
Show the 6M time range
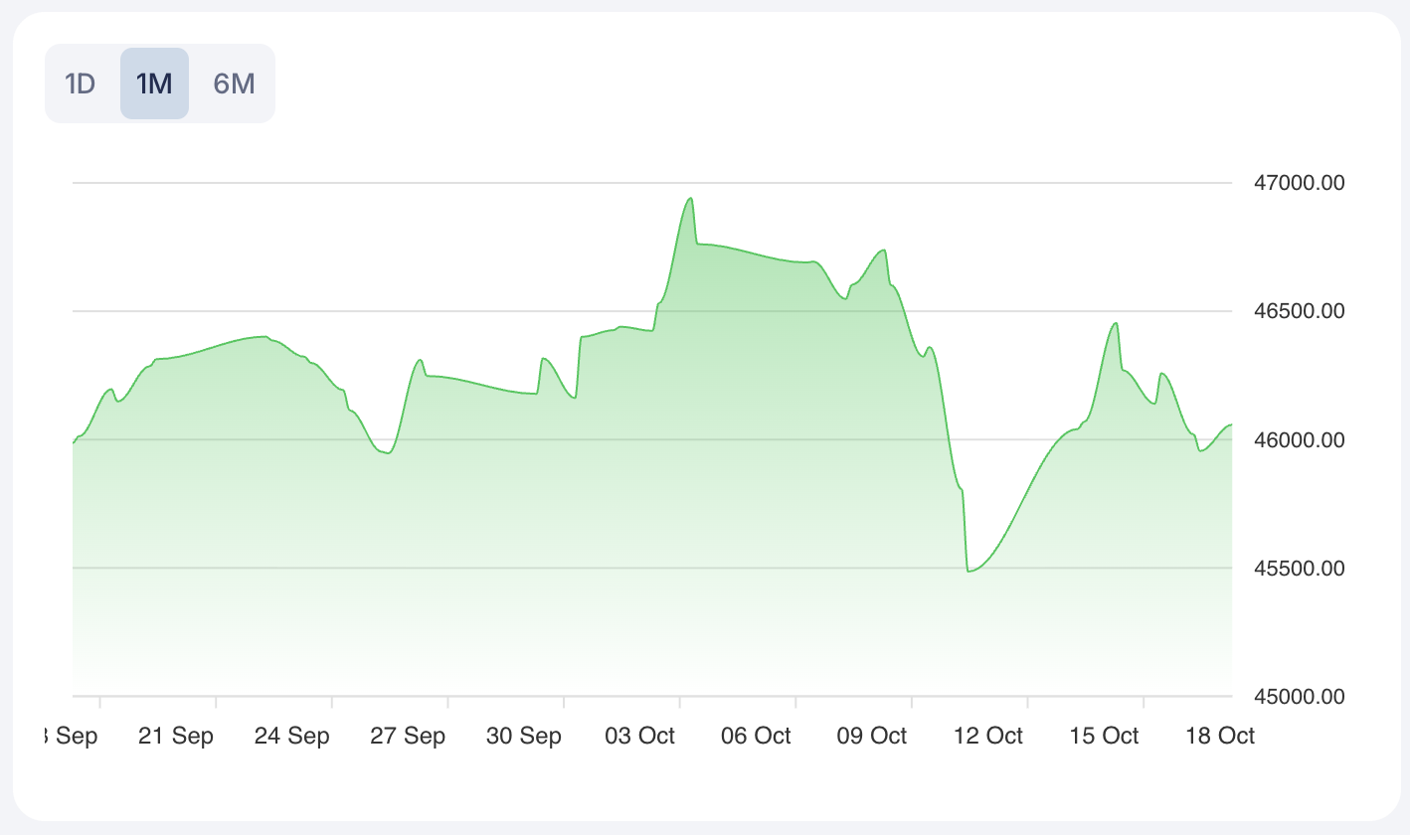234,83
